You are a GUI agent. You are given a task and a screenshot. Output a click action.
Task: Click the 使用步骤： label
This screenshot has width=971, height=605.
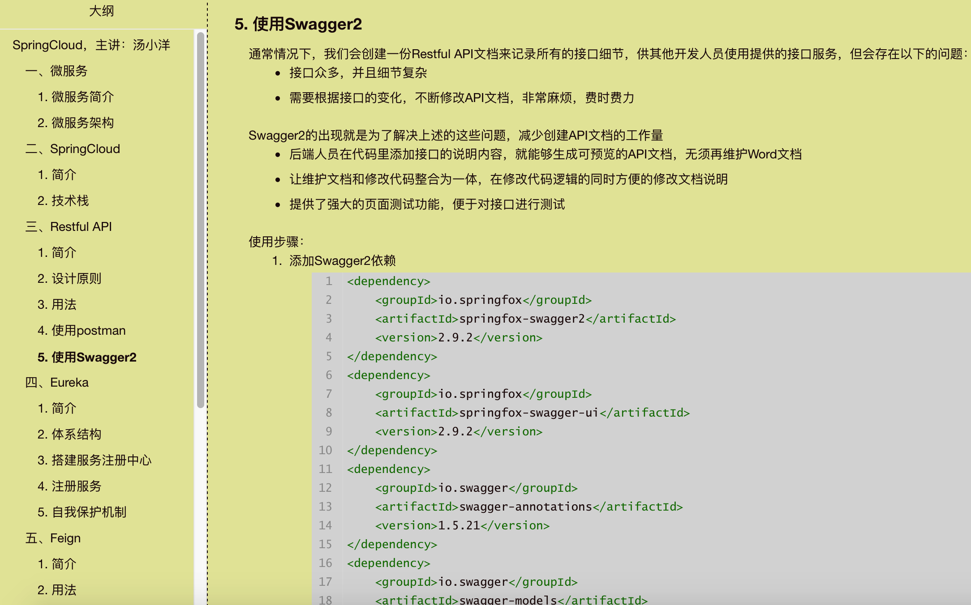[x=276, y=242]
